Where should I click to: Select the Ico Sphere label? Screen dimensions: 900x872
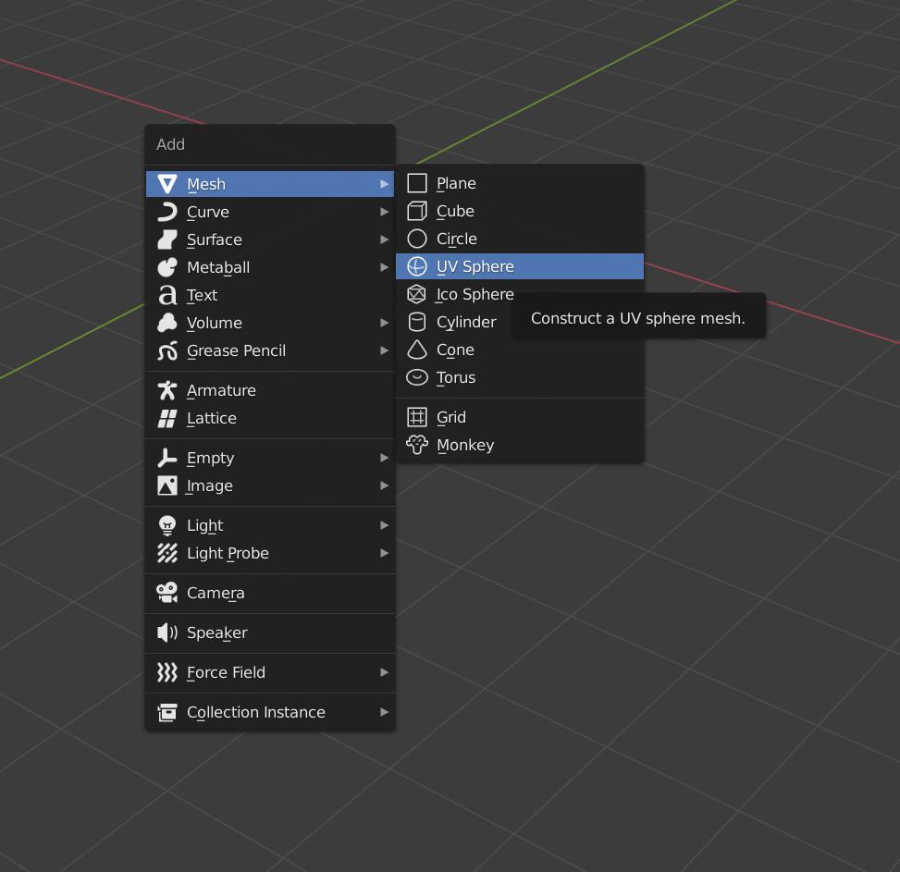point(475,294)
